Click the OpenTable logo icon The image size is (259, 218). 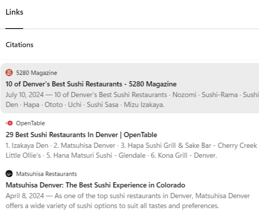9,123
